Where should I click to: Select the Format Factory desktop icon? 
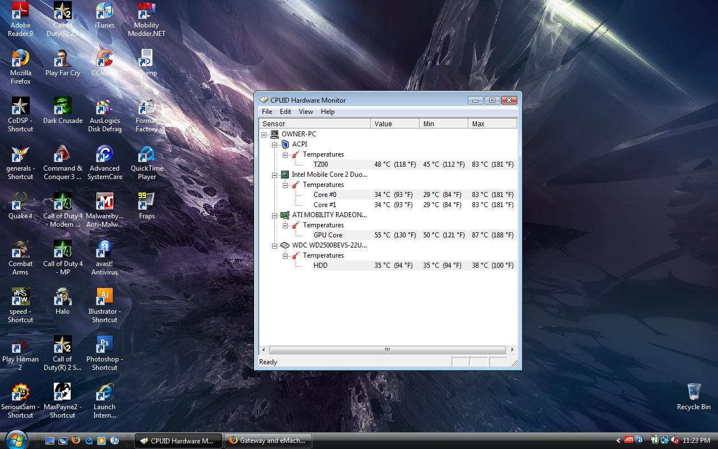point(146,115)
